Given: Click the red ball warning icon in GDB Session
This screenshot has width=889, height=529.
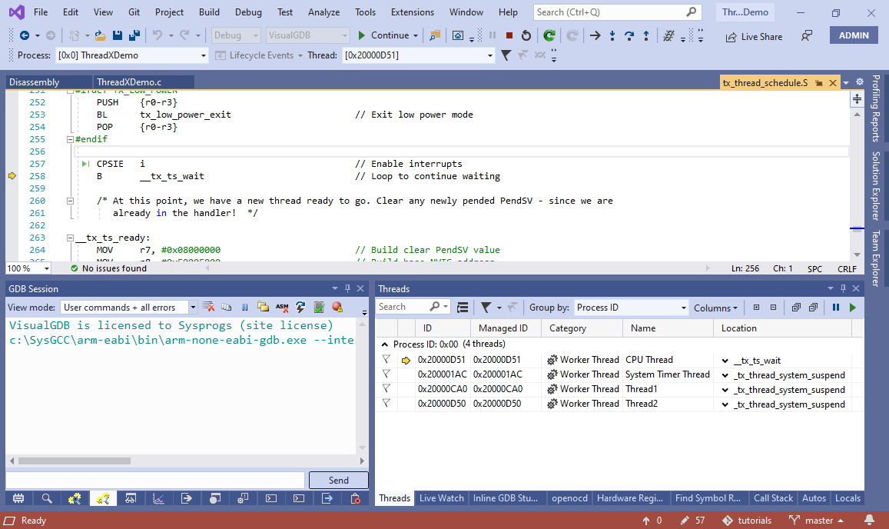Looking at the screenshot, I should click(337, 307).
